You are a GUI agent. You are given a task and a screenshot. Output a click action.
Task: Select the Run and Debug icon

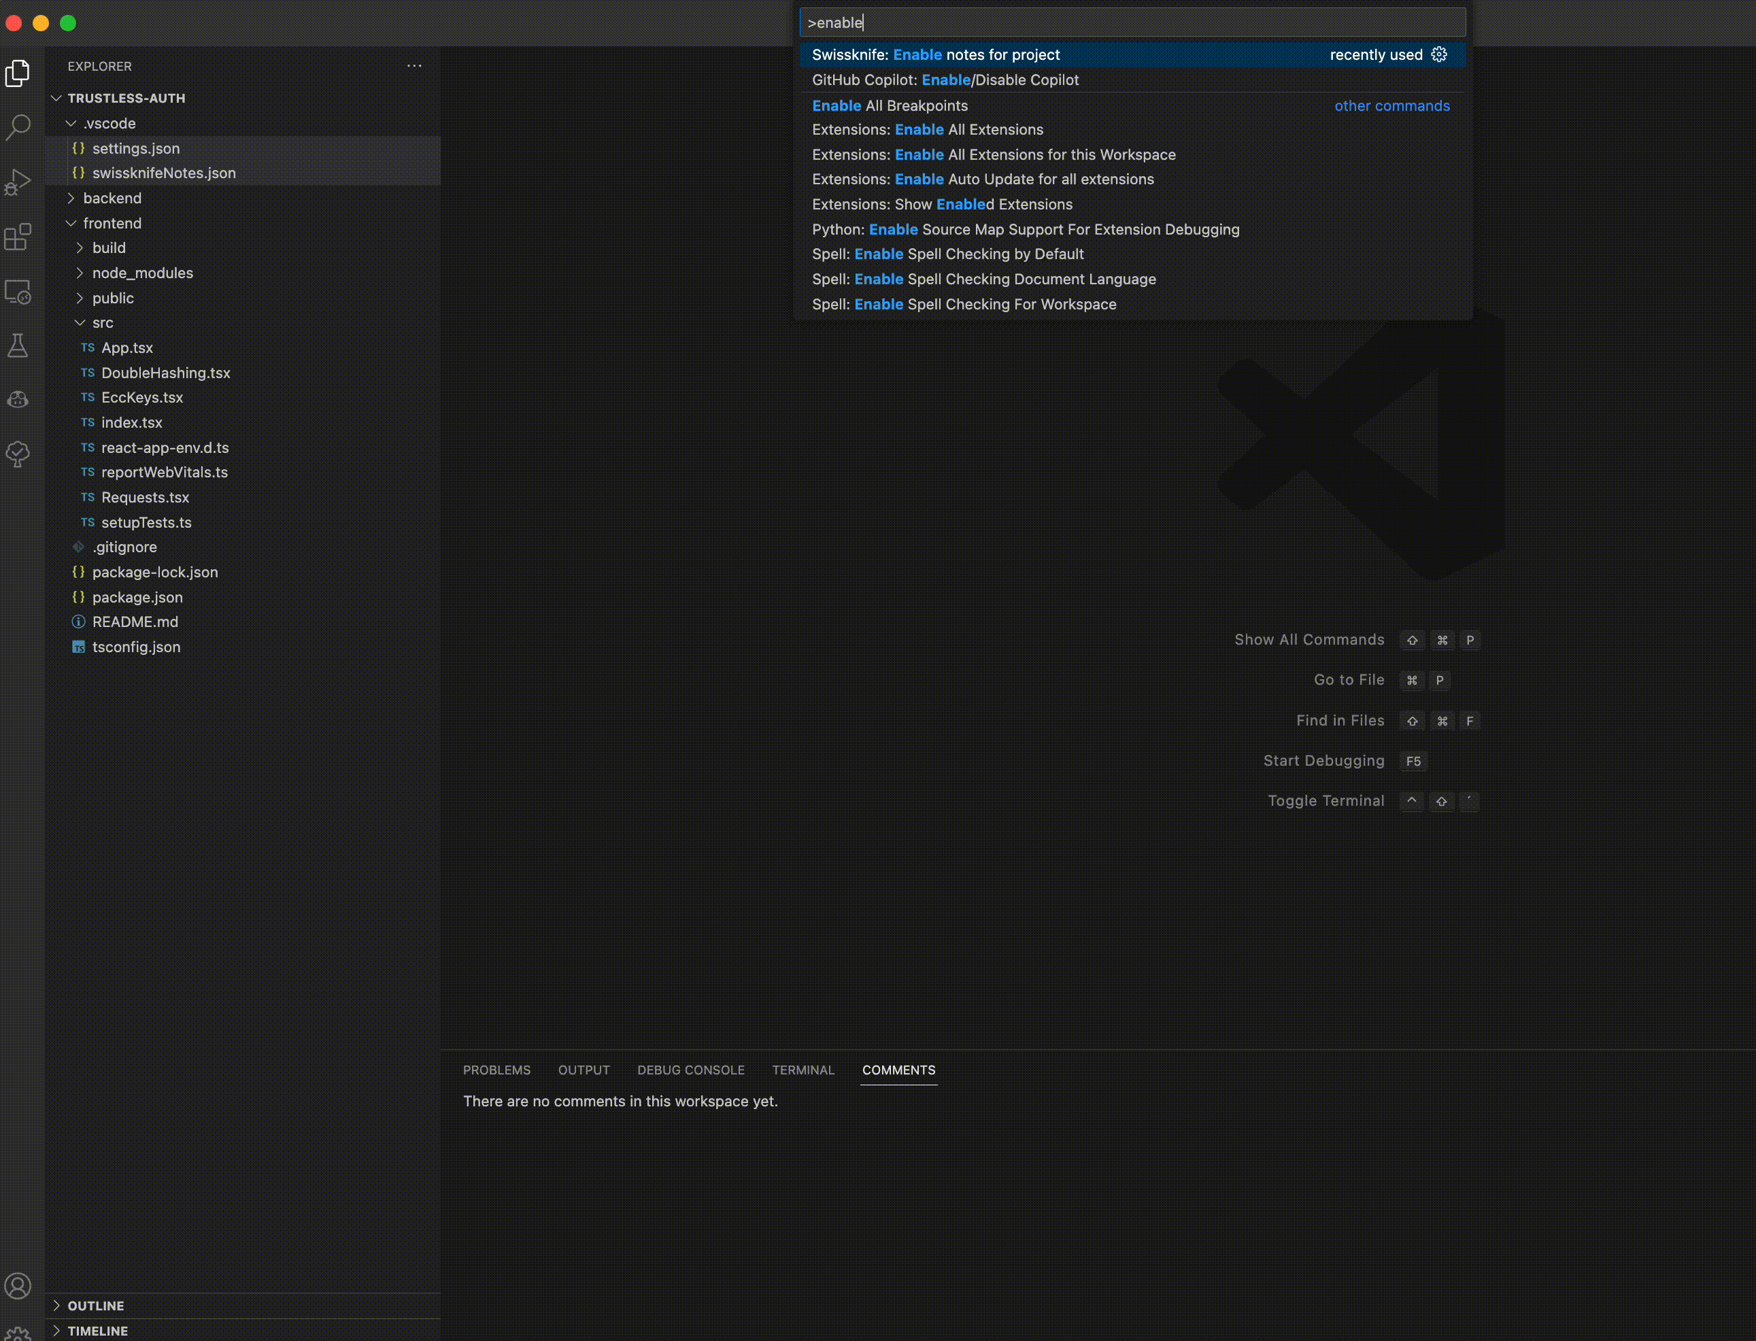coord(18,183)
